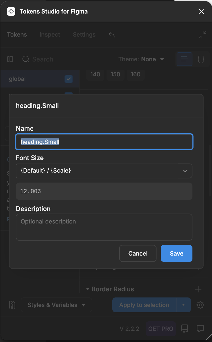Select the 150 token chip
The height and width of the screenshot is (342, 212).
pos(115,74)
